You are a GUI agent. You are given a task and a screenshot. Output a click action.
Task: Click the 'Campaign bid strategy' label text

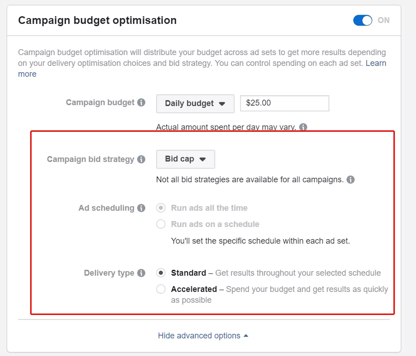click(x=91, y=159)
